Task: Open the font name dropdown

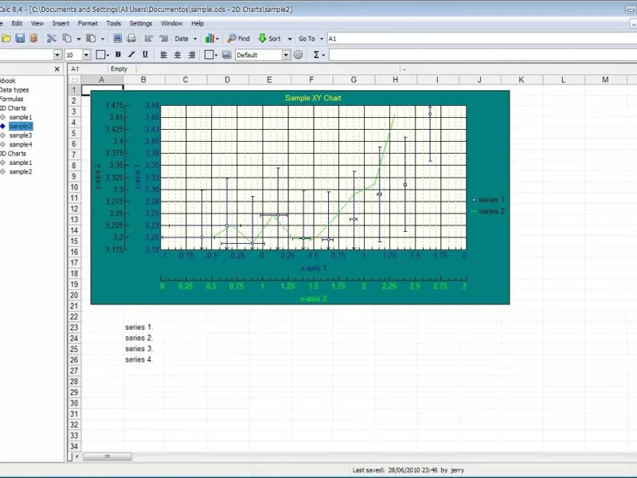Action: click(57, 54)
